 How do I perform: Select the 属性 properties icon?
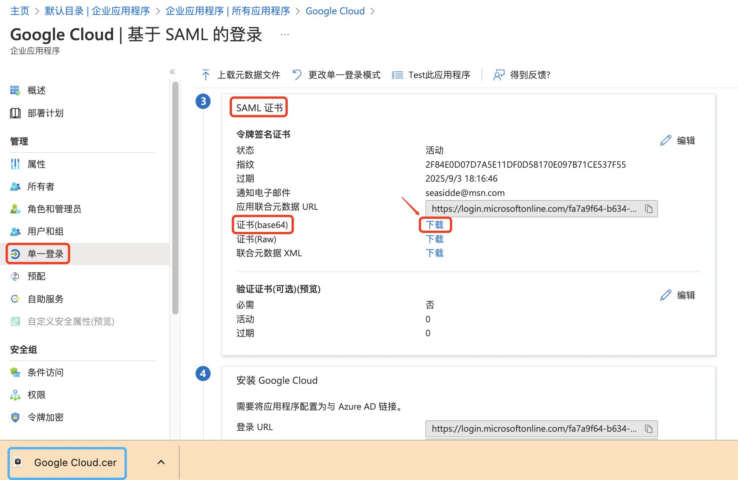click(x=15, y=164)
